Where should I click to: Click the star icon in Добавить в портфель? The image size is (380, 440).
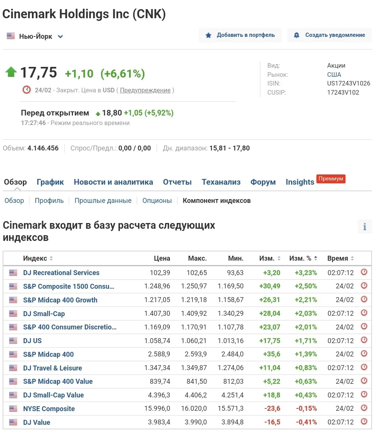tap(208, 35)
